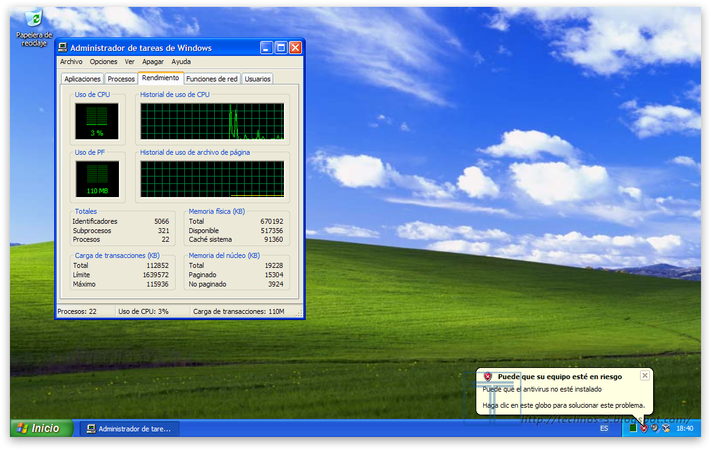
Task: Click the security alert shield in notification balloon
Action: [487, 376]
